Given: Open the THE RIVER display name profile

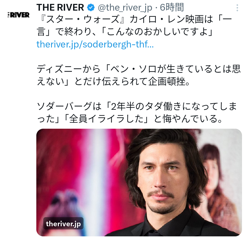Looking at the screenshot, I should [x=60, y=7].
